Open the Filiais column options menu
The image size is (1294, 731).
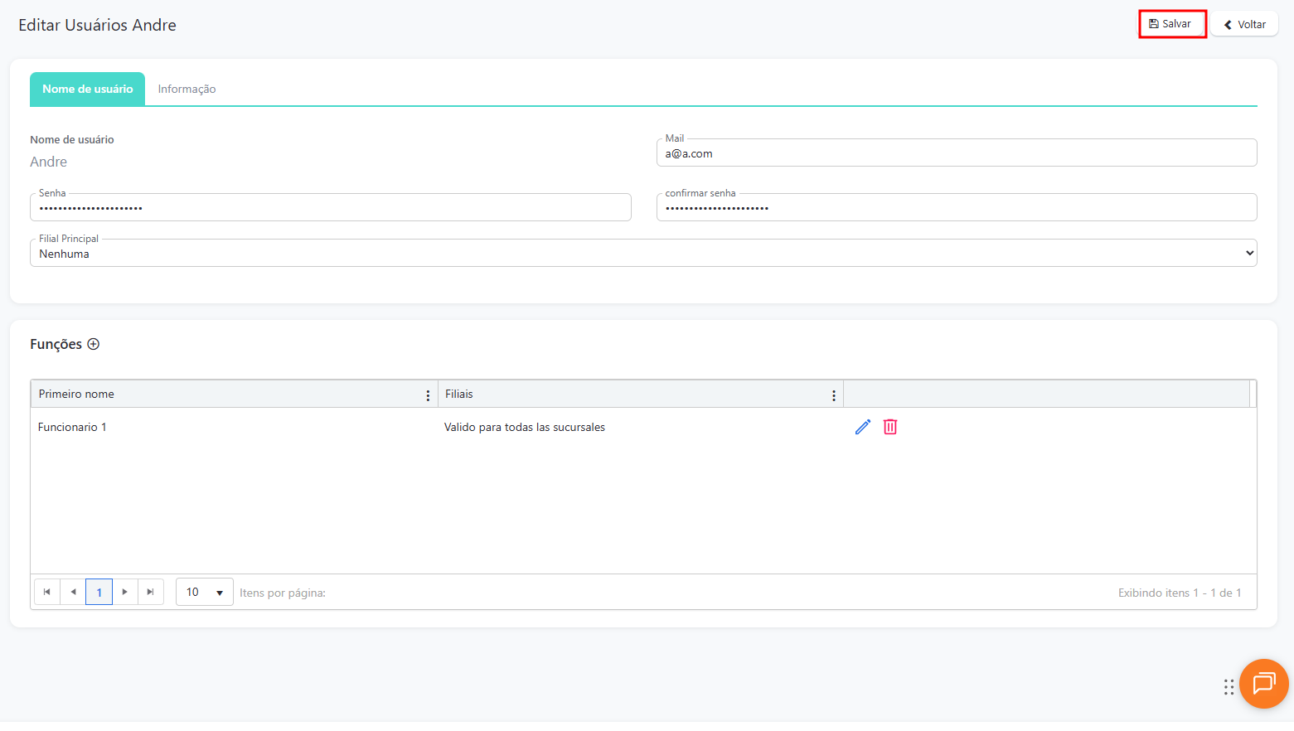[x=833, y=395]
